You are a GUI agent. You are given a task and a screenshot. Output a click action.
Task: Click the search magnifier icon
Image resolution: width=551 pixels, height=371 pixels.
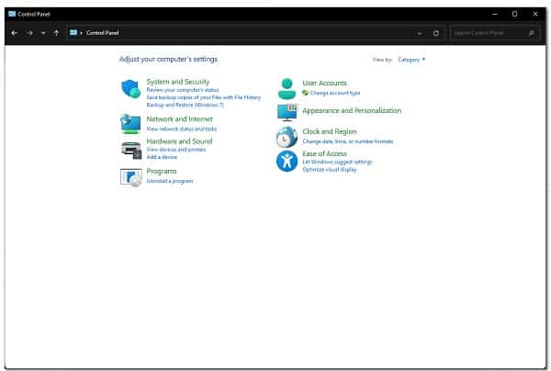[x=532, y=33]
